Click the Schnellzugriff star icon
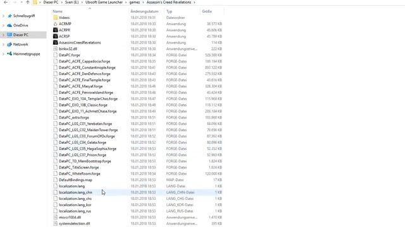 point(9,16)
